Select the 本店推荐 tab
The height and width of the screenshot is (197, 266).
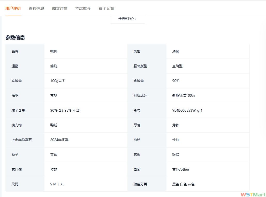(83, 8)
